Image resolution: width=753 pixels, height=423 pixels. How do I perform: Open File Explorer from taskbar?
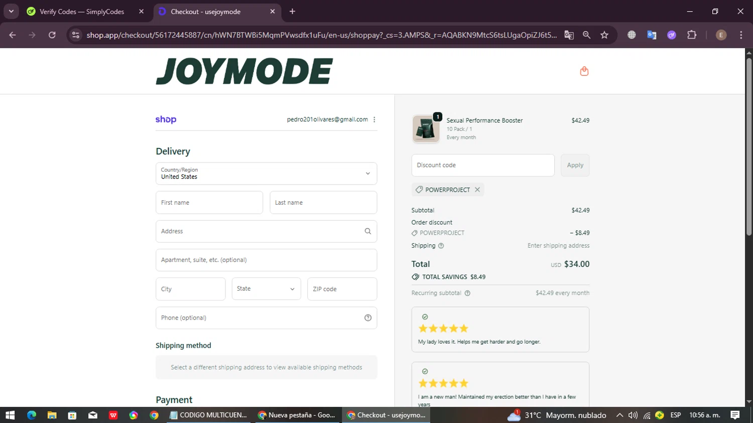[52, 415]
